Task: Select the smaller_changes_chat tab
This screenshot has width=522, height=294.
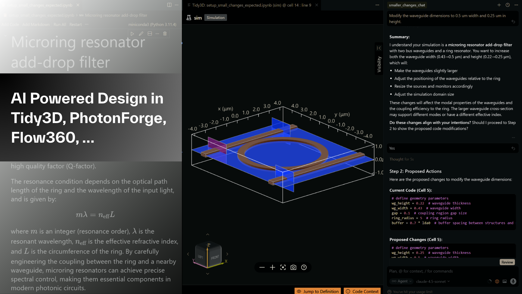Action: 407,5
